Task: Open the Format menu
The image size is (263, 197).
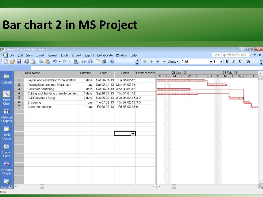Action: (x=52, y=55)
